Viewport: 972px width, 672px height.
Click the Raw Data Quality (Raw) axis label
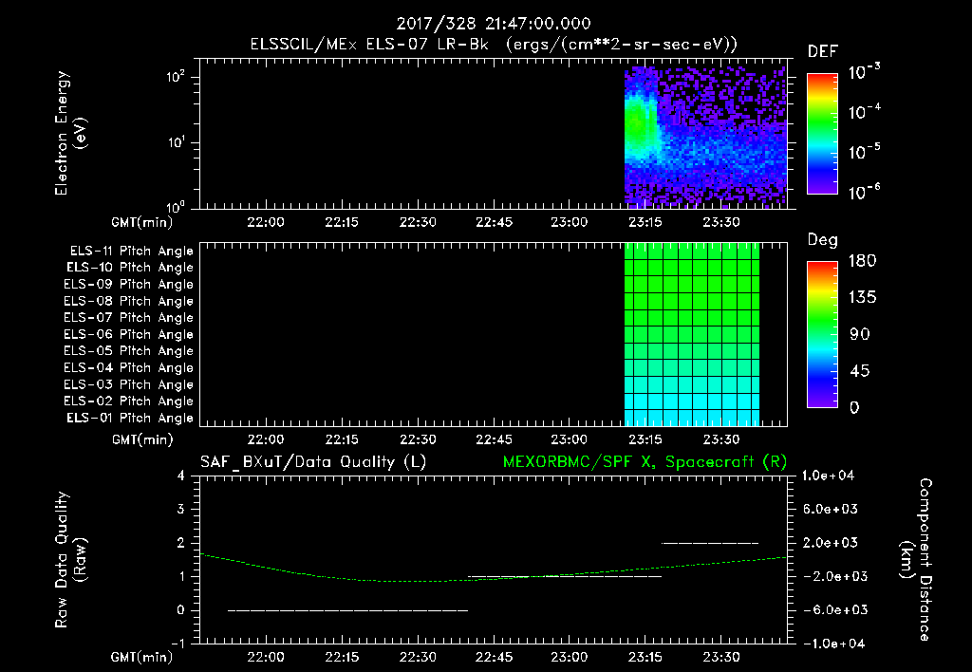(70, 560)
